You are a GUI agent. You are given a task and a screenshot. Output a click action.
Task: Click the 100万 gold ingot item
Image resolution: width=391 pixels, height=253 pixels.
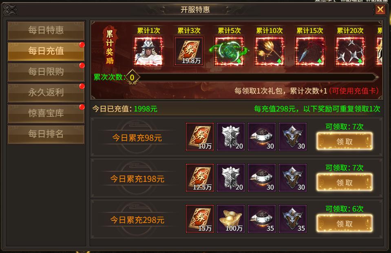point(231,219)
